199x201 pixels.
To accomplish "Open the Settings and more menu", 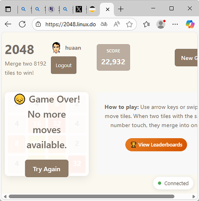I will pos(175,24).
